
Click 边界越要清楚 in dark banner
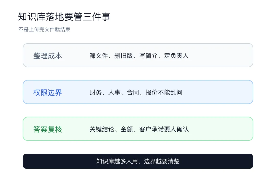[x=162, y=161]
